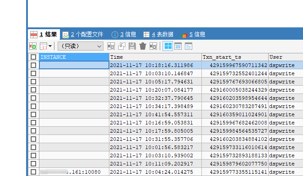Select INSTANCE cell ending in .161:10080
The image size is (303, 176).
pyautogui.click(x=74, y=172)
